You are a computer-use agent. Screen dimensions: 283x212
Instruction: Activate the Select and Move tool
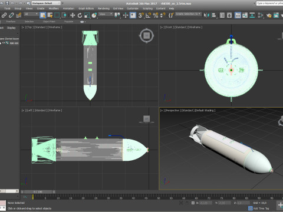coord(73,15)
